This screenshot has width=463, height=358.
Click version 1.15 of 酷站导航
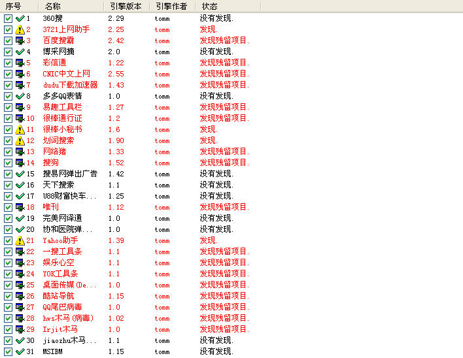click(x=116, y=296)
